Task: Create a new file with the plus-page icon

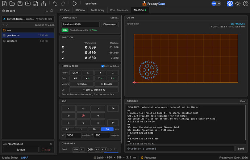Action: [x=4, y=4]
